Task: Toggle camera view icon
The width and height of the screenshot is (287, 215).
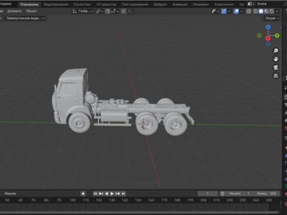Action: (276, 67)
